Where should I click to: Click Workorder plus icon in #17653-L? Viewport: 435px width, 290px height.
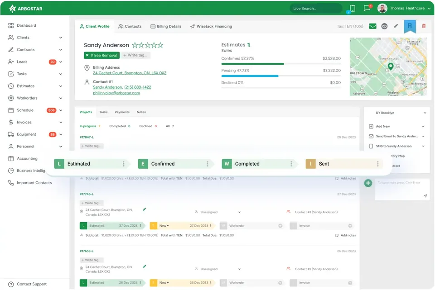(x=280, y=283)
